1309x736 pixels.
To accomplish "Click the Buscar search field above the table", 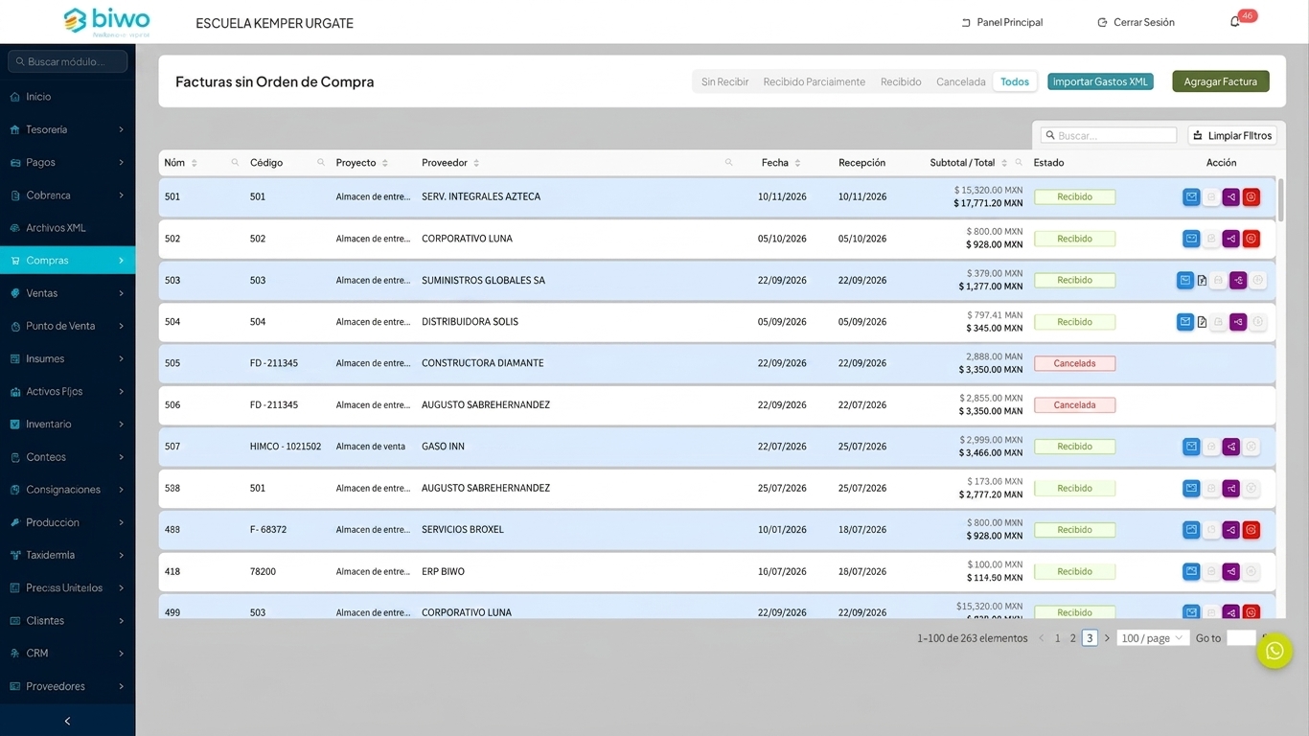I will pos(1109,136).
